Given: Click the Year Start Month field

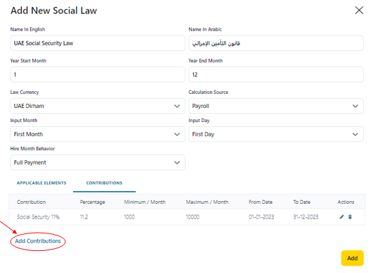Looking at the screenshot, I should tap(97, 74).
